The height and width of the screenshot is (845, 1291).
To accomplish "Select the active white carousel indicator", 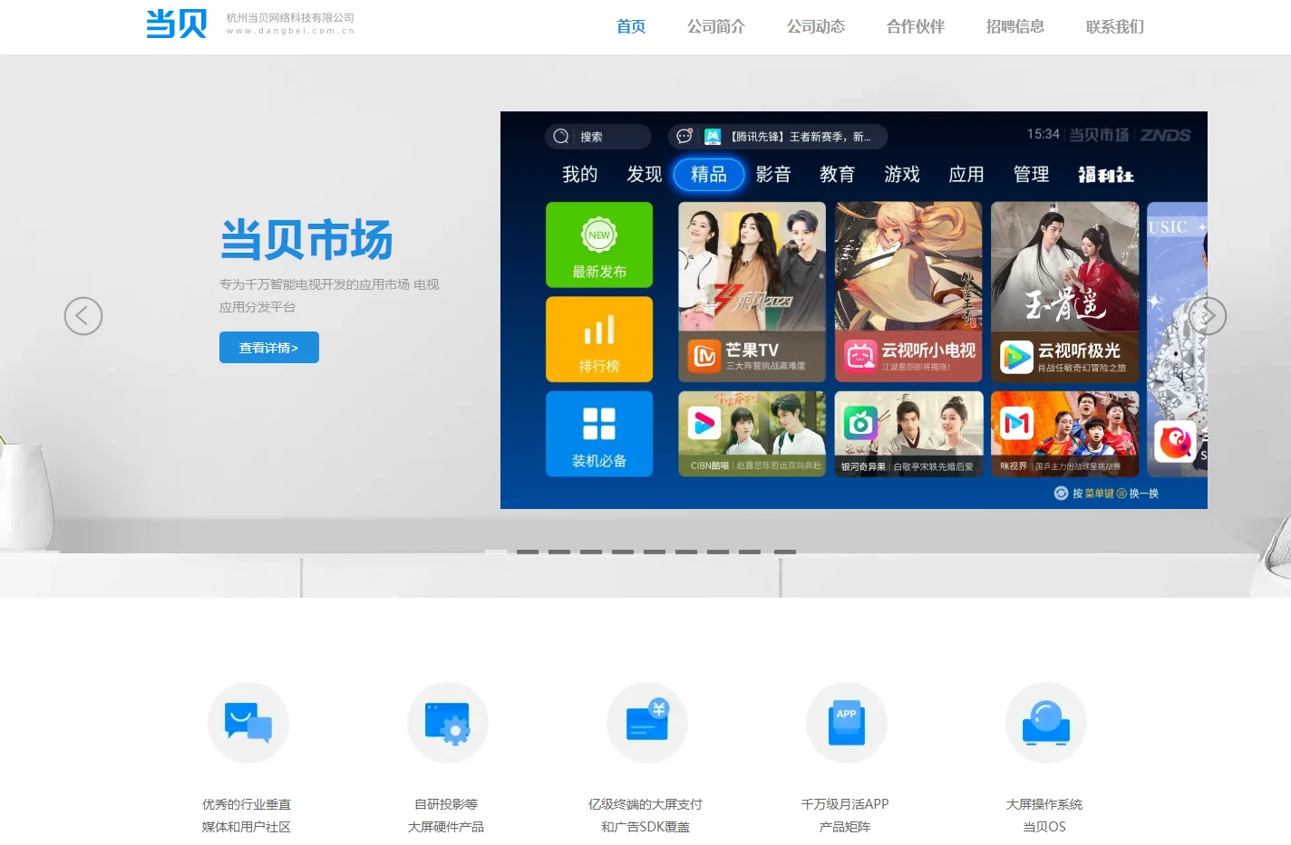I will [496, 552].
